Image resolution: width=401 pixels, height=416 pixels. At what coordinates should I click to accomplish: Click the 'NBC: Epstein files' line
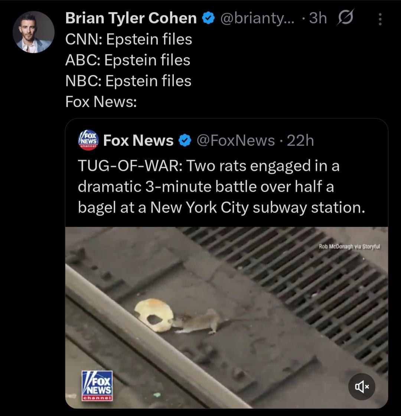click(x=128, y=81)
